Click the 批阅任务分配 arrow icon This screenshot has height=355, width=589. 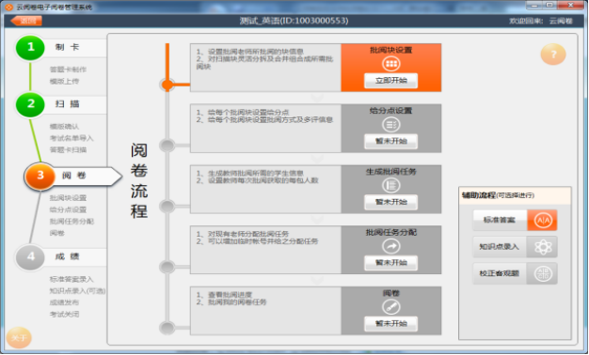click(391, 246)
